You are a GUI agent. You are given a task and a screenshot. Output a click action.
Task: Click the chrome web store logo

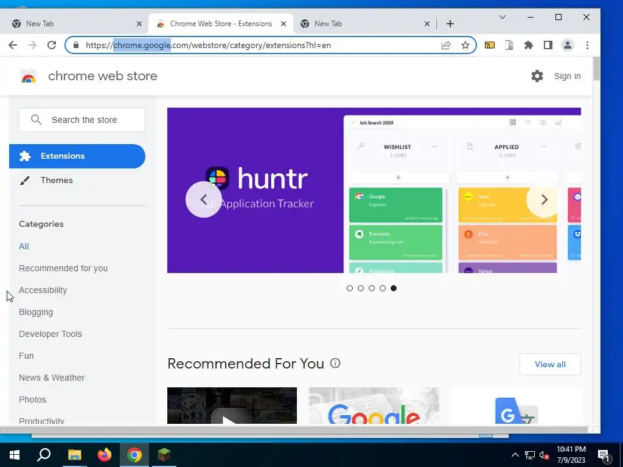[x=28, y=76]
